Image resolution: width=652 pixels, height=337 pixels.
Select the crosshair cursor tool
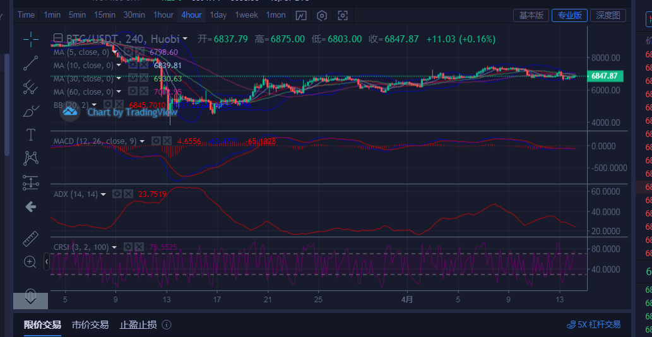pyautogui.click(x=31, y=40)
